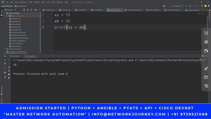Open the Tools menu

coord(48,2)
